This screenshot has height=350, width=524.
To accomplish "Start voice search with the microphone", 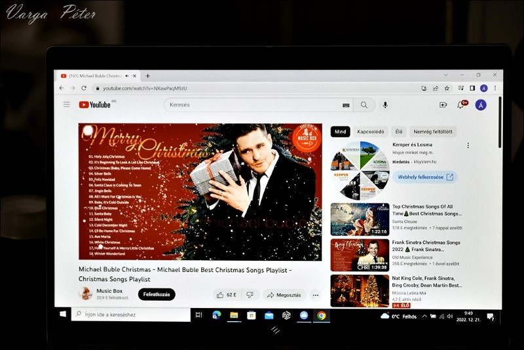I will (385, 105).
